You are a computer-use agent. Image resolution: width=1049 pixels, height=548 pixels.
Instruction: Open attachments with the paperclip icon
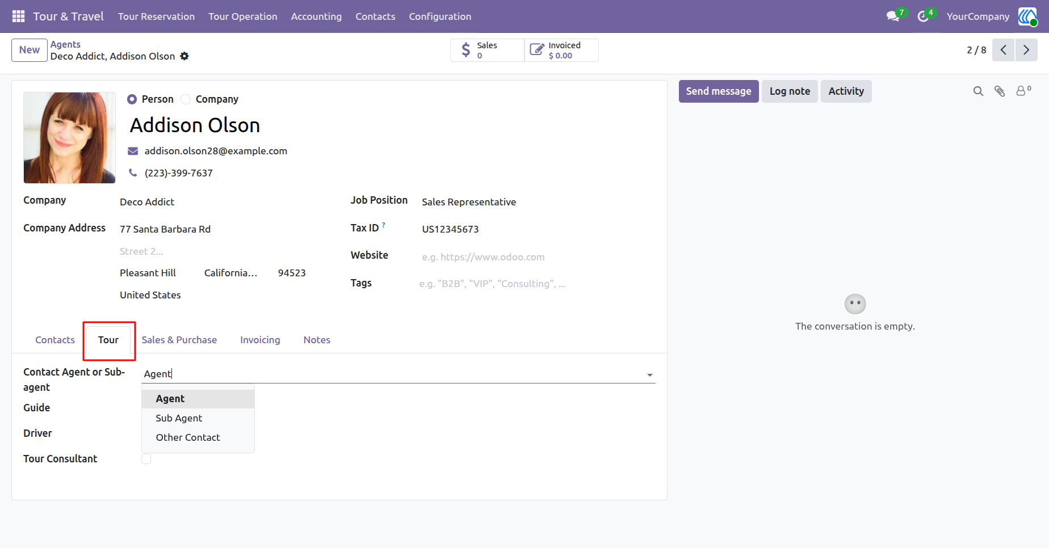tap(1000, 91)
